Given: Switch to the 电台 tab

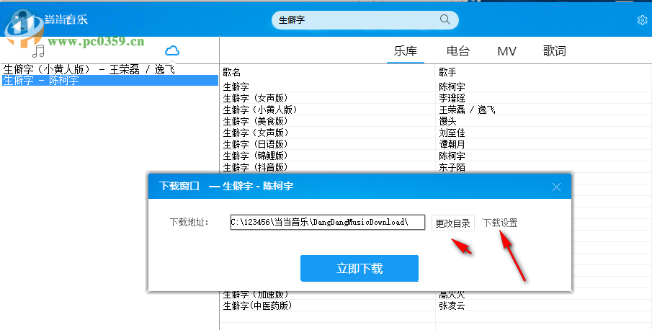Looking at the screenshot, I should [457, 51].
